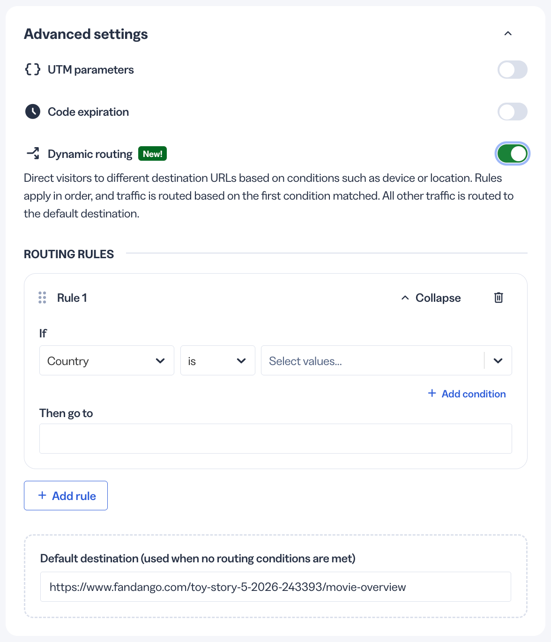Click the Dynamic routing arrows icon
This screenshot has width=551, height=642.
[33, 153]
